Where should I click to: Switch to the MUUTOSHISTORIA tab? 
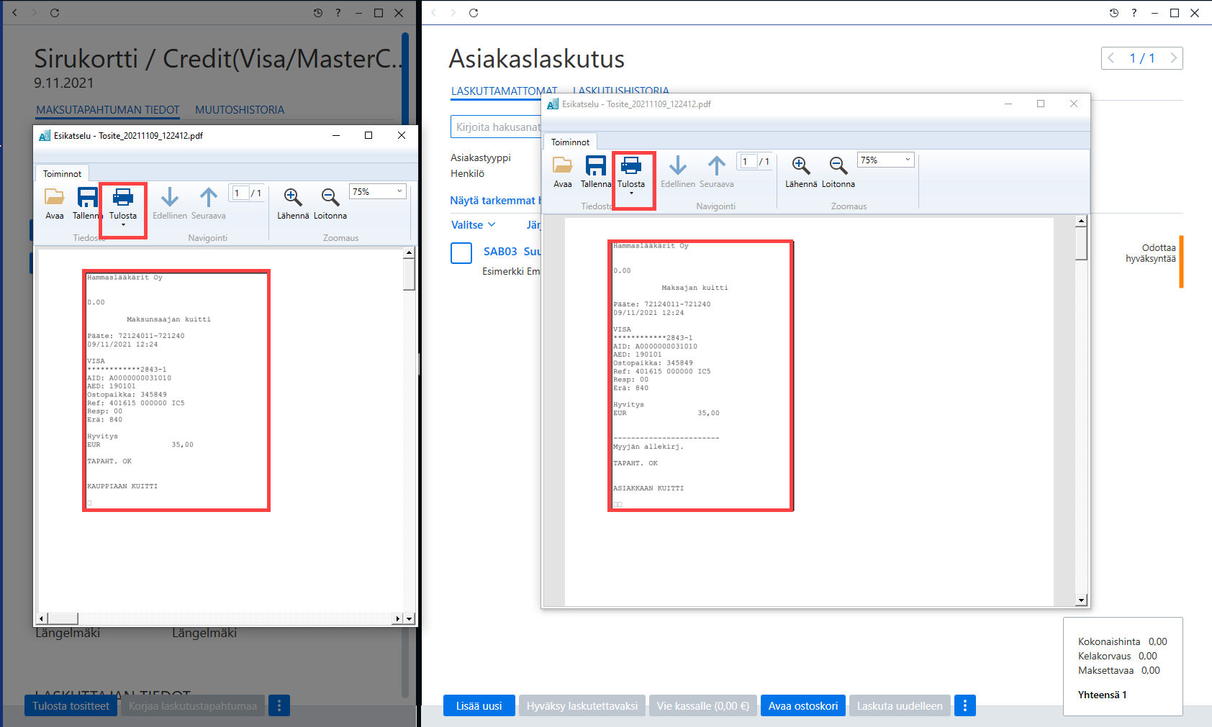[x=240, y=110]
